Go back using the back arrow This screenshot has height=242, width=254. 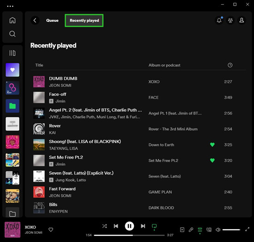[x=35, y=20]
